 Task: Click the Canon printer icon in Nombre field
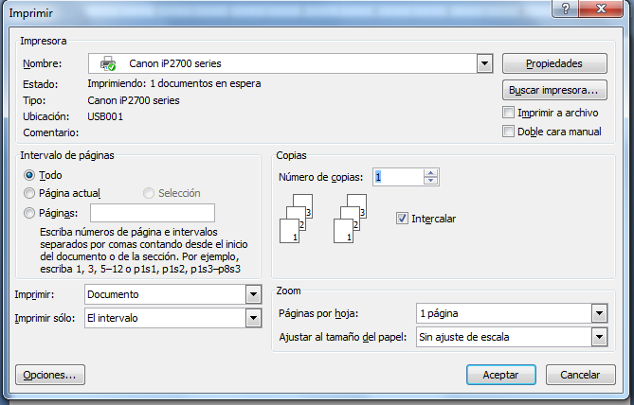(107, 63)
